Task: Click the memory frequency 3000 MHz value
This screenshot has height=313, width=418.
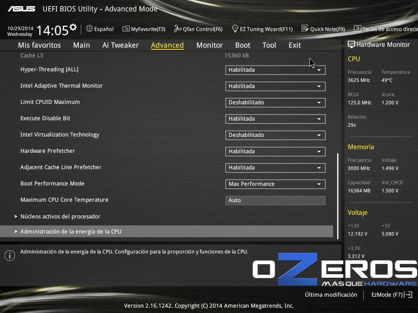Action: tap(359, 168)
